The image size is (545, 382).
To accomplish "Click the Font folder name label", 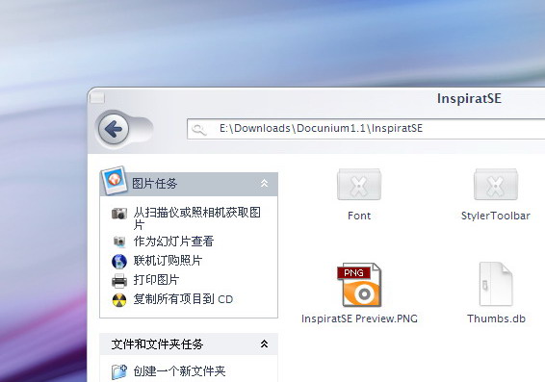I will pos(359,216).
